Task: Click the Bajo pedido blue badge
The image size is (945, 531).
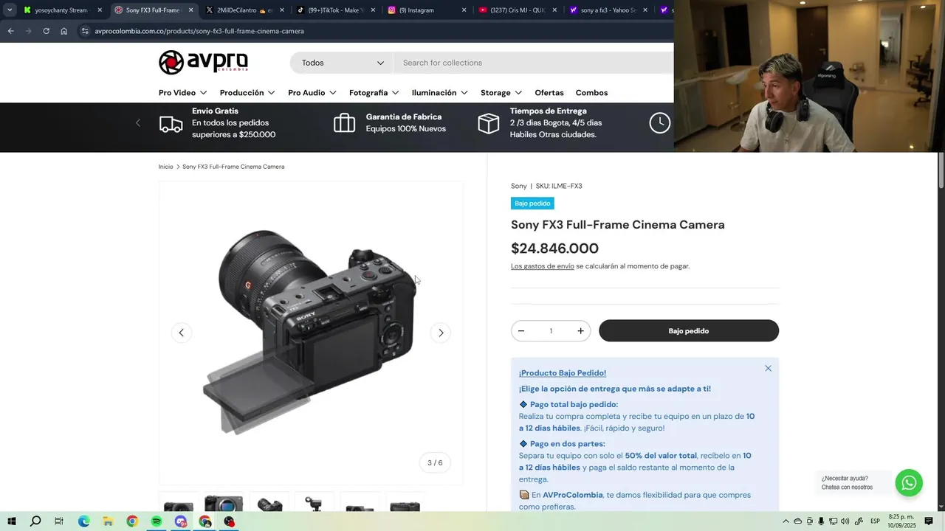Action: click(532, 204)
